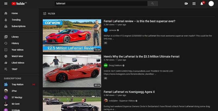Click the 12:34 duration badge
Viewport: 218px width, 111px height.
[97, 50]
